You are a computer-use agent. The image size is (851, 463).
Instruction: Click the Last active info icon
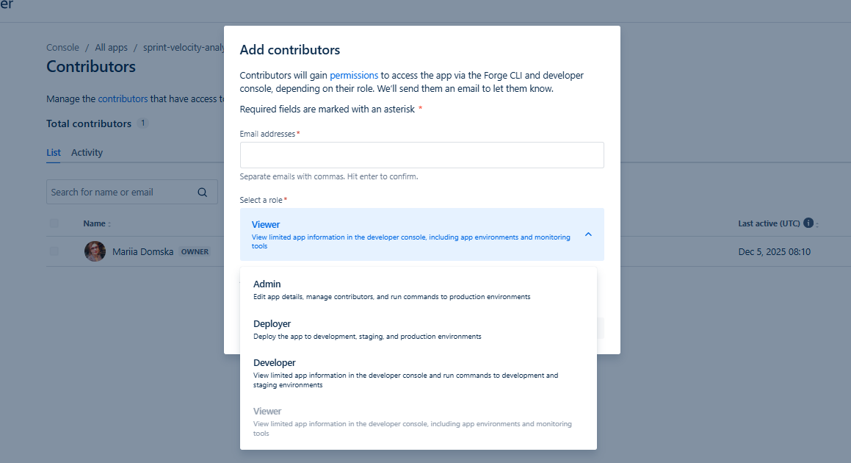point(808,223)
